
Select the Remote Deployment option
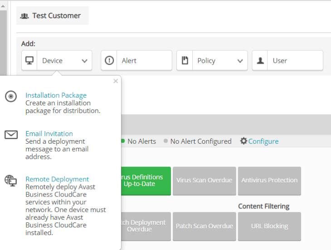click(x=57, y=179)
